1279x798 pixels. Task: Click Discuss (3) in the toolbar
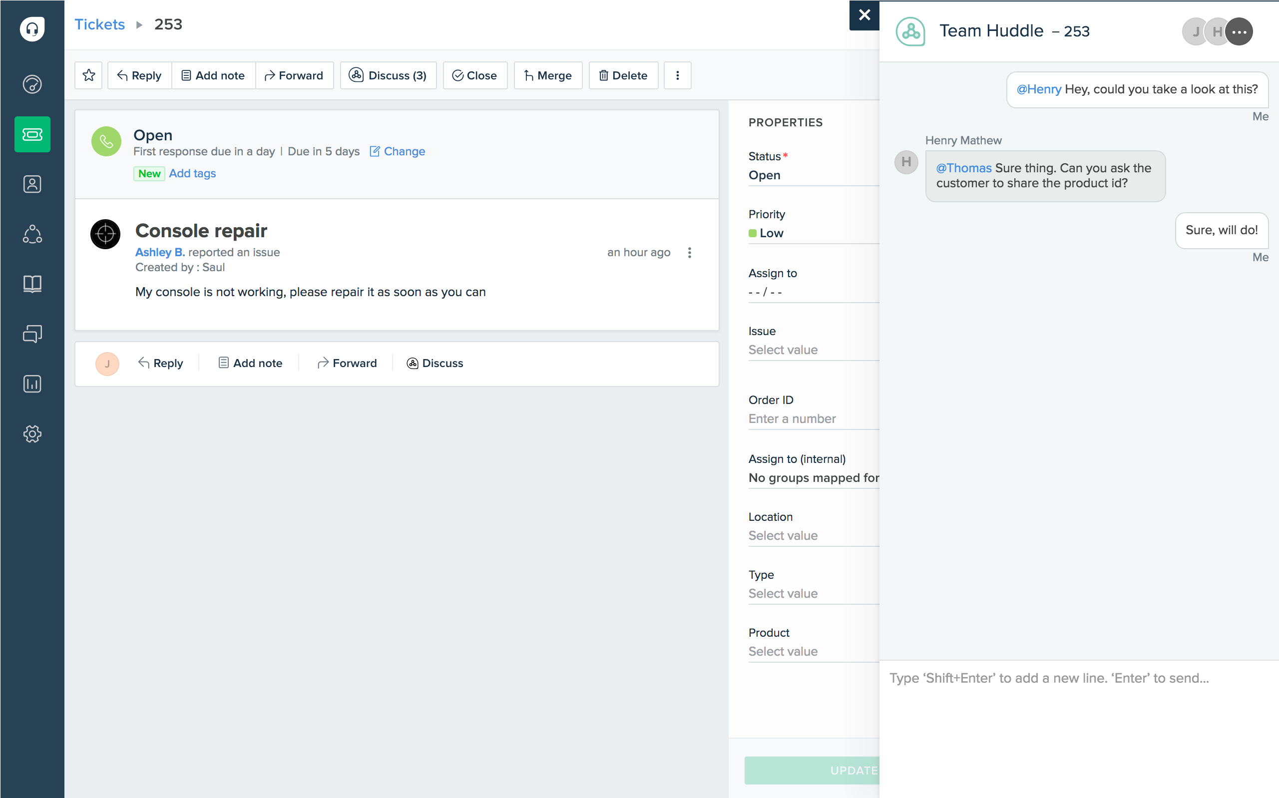coord(388,75)
